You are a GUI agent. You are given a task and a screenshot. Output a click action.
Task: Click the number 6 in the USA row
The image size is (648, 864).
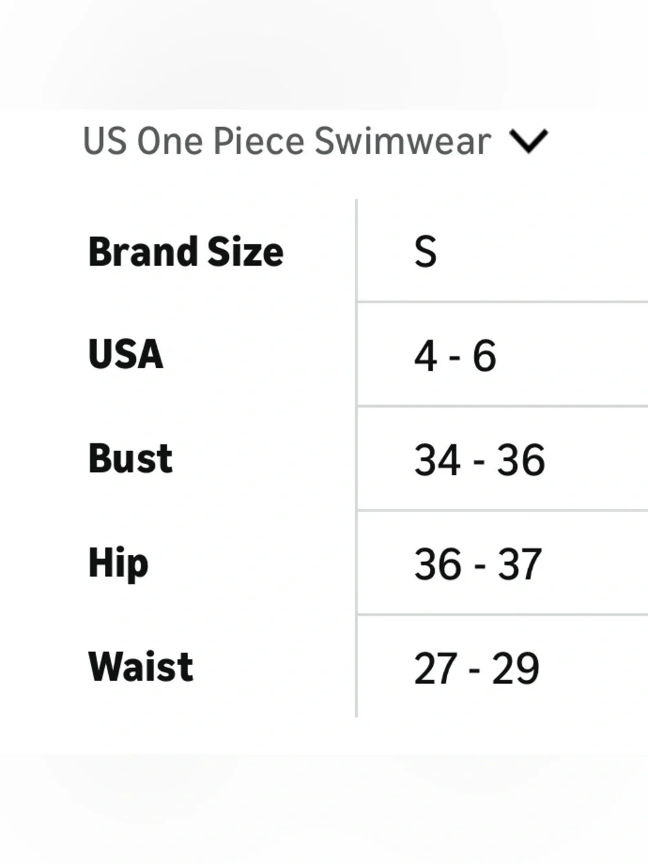click(485, 356)
